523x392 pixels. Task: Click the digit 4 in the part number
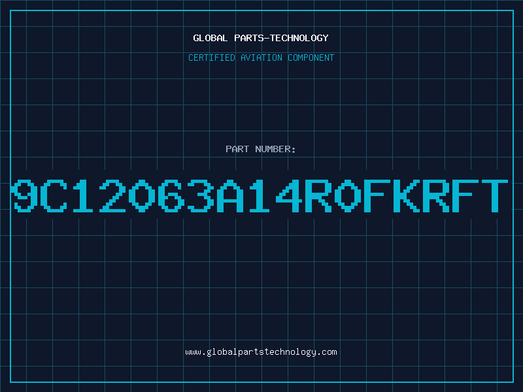(289, 195)
